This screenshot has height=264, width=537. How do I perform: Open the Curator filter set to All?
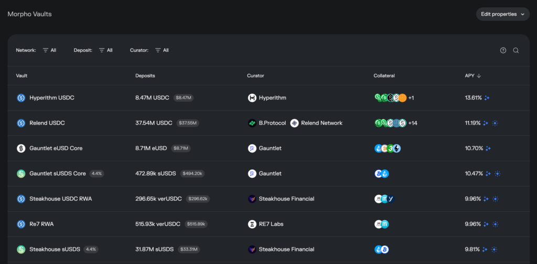pos(162,50)
